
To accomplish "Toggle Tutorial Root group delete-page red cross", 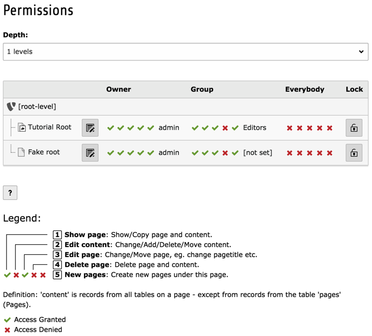I will coord(225,128).
